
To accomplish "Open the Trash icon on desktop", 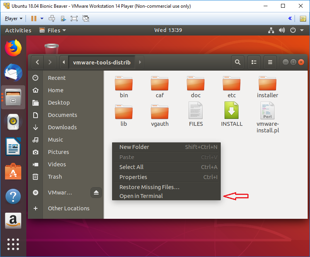I will [51, 49].
